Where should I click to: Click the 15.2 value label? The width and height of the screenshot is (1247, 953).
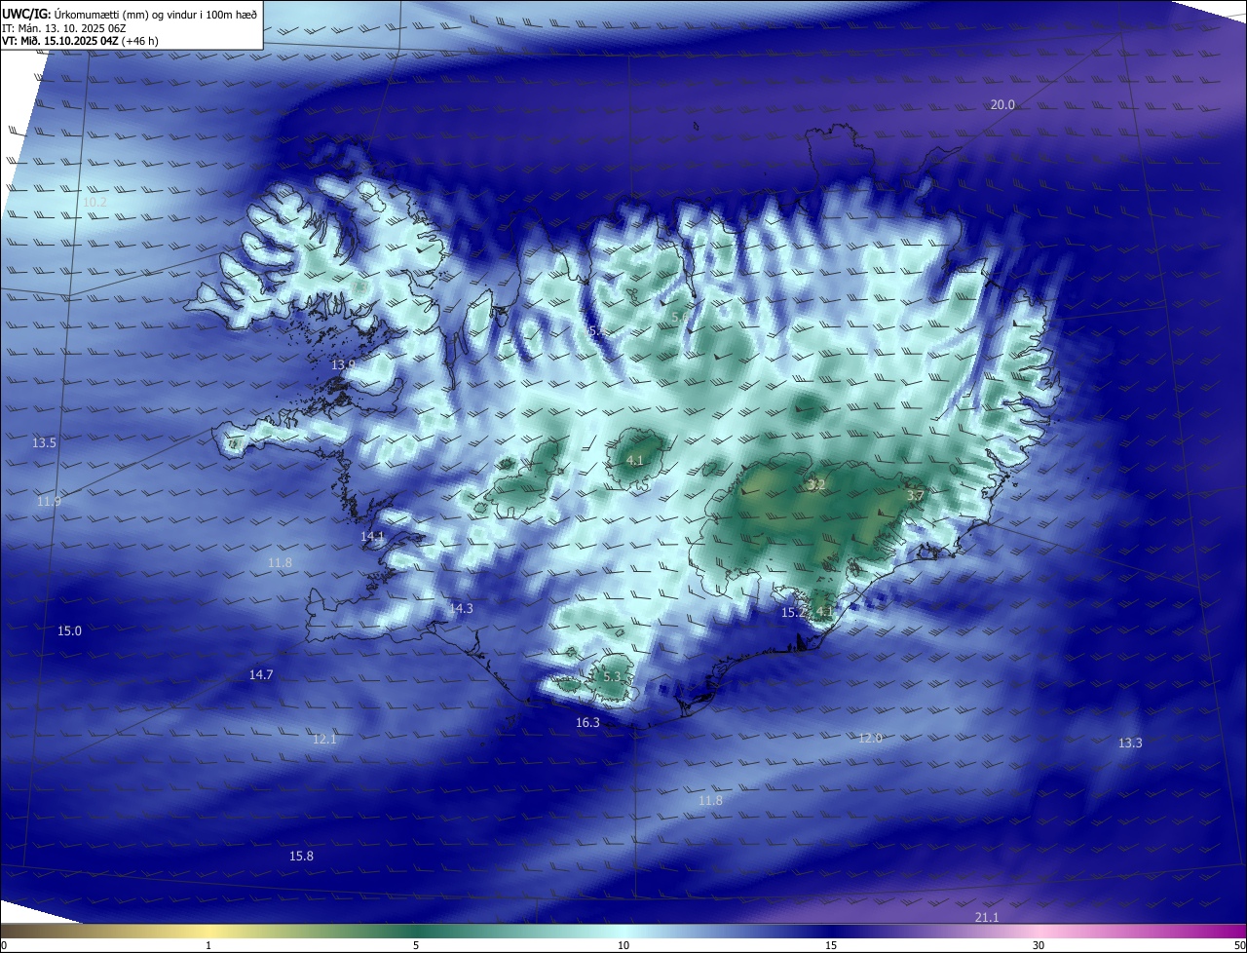(x=794, y=613)
